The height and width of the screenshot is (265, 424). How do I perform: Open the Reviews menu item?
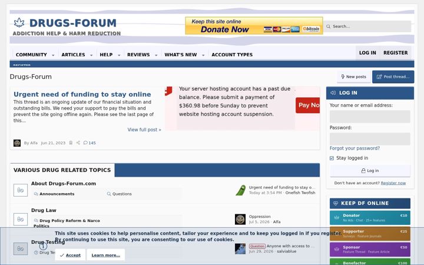[x=138, y=55]
